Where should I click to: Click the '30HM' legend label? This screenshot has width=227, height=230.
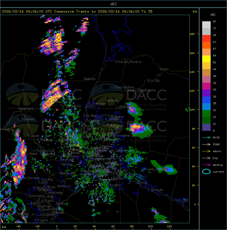pos(216,144)
